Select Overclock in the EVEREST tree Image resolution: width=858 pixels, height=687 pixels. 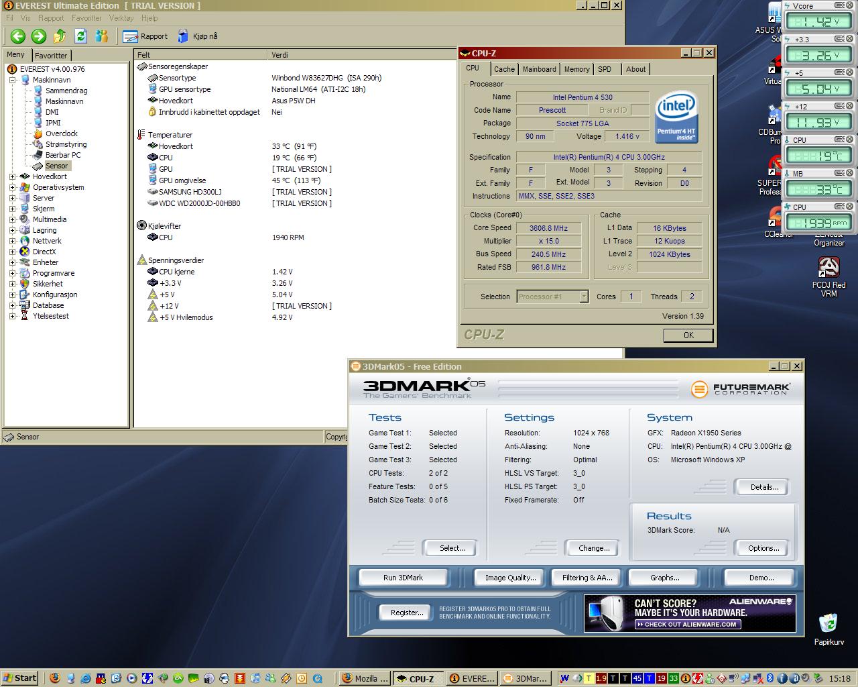click(61, 134)
